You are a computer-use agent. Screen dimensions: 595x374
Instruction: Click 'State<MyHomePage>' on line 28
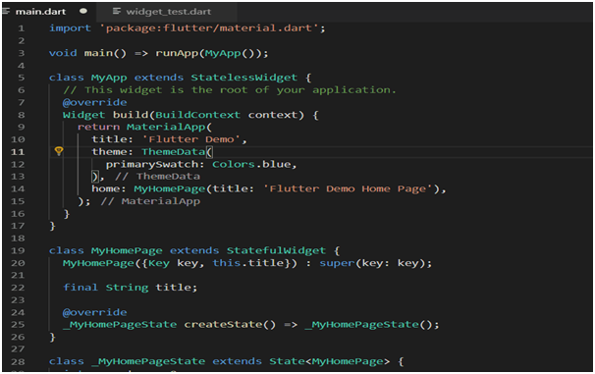pos(329,361)
